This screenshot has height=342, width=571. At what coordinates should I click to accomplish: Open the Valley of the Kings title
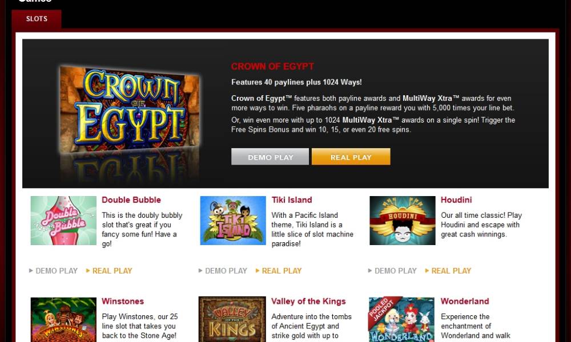click(x=308, y=302)
